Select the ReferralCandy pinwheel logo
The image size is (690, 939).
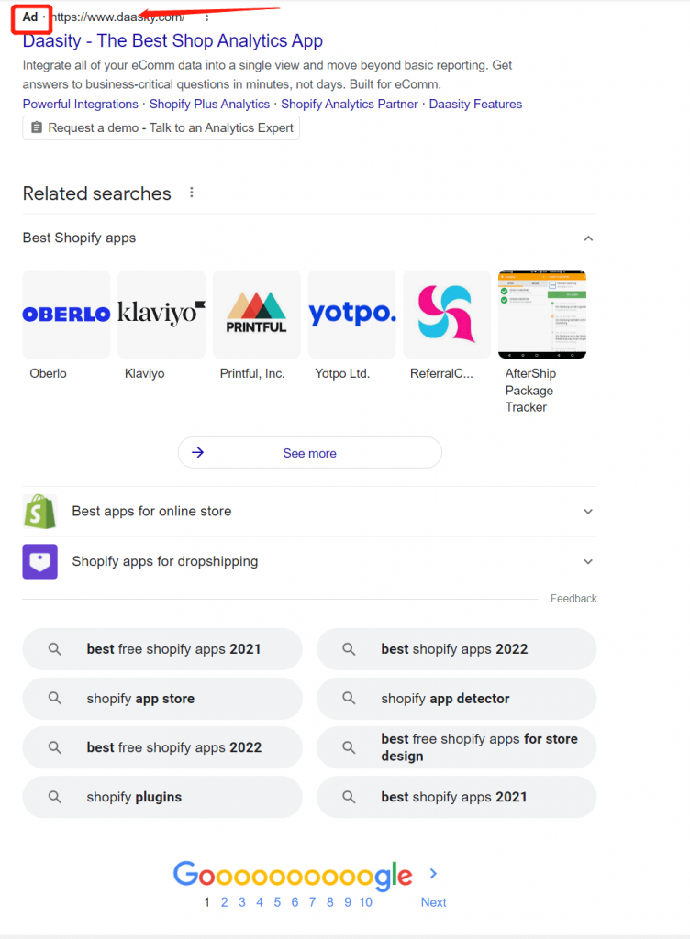(448, 315)
